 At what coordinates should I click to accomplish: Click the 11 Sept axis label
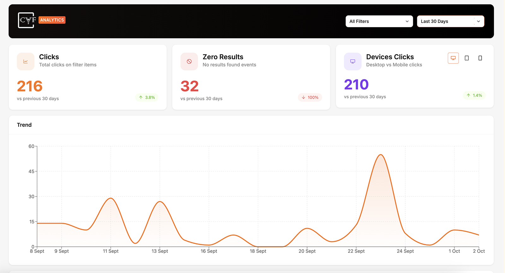click(x=111, y=251)
